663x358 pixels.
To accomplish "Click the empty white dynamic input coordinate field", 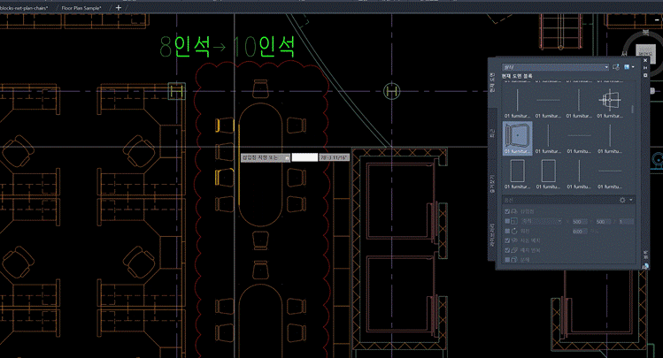I will pyautogui.click(x=305, y=157).
